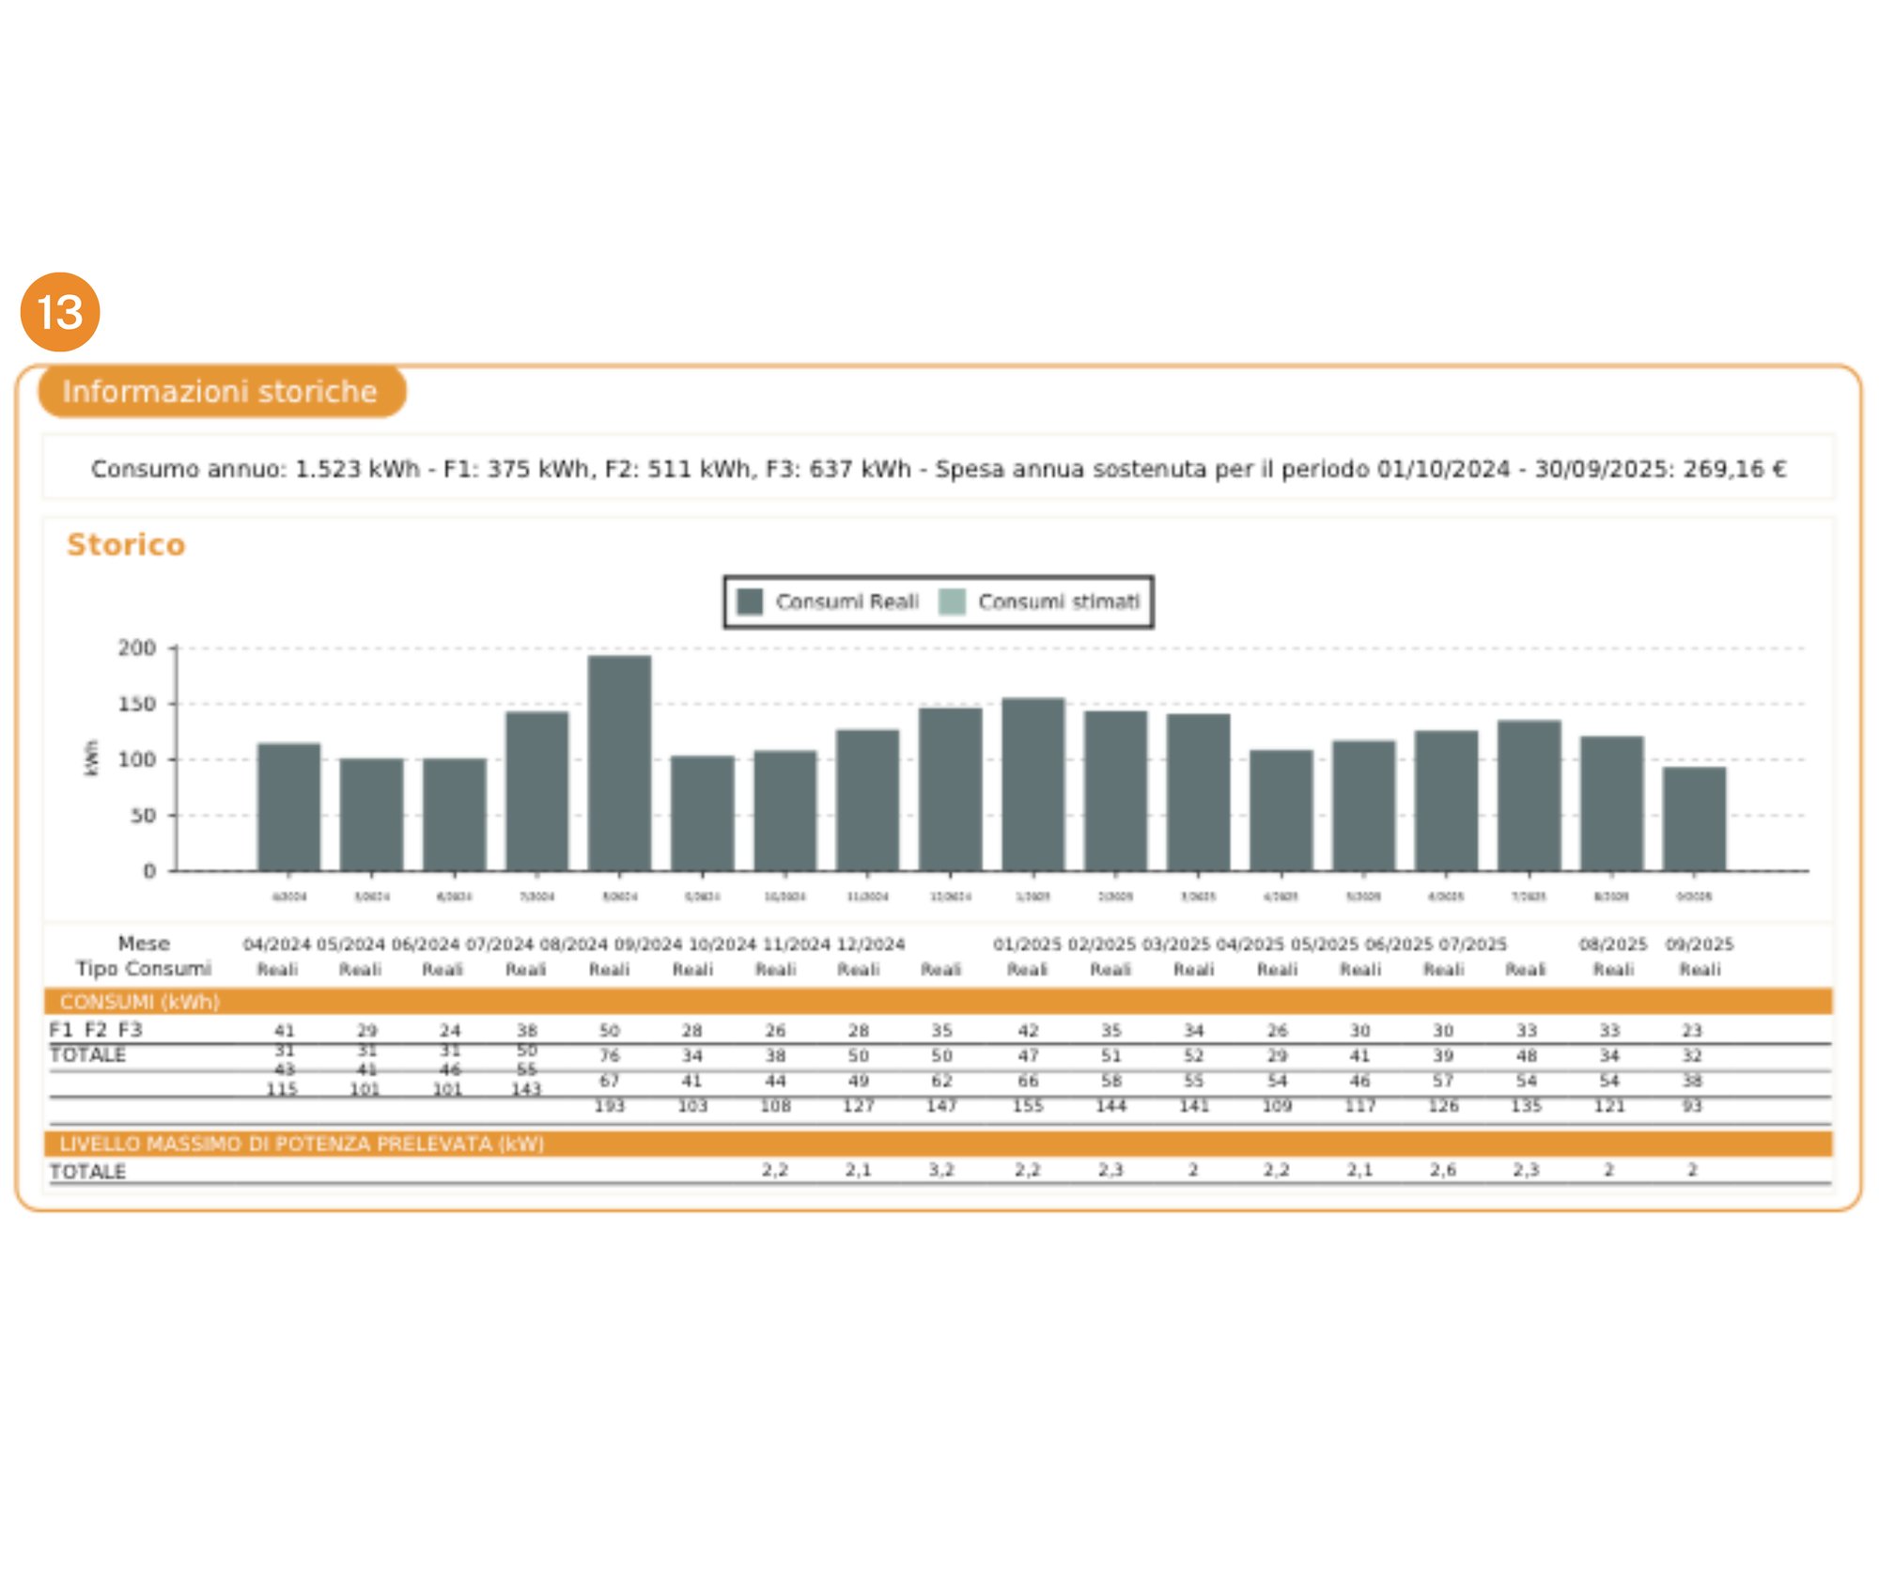Collapse the Storico chart panel
This screenshot has width=1879, height=1575.
126,544
